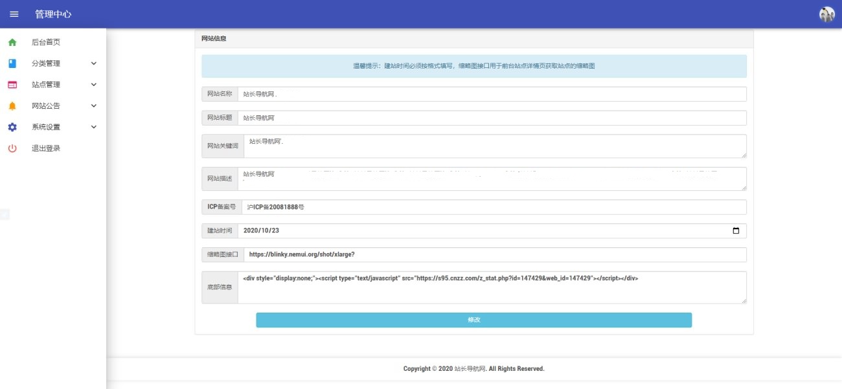Click the 修改 submit button

[x=473, y=320]
